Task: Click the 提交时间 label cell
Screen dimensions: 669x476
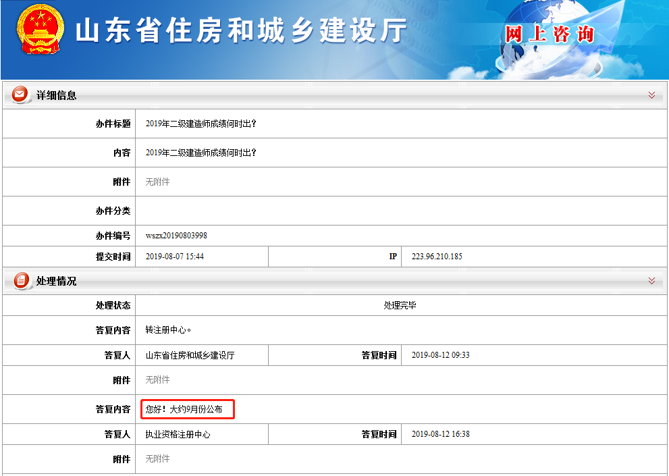Action: (x=69, y=257)
